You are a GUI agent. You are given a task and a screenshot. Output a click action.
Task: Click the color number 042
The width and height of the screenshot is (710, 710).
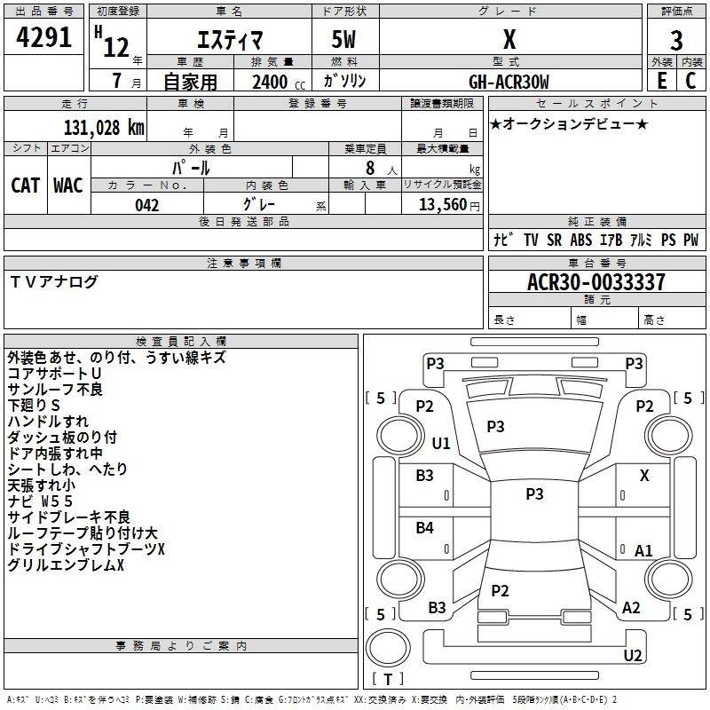pyautogui.click(x=147, y=205)
